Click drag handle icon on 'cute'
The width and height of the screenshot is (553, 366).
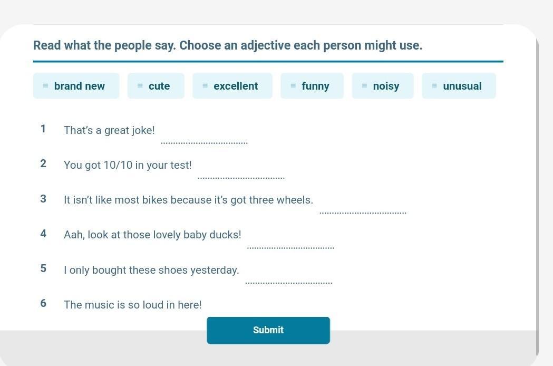(140, 86)
